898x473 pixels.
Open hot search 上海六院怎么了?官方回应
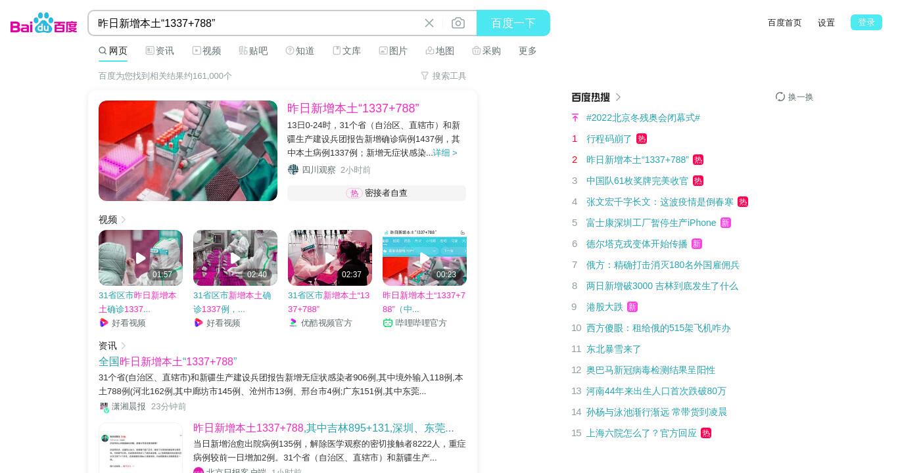(x=642, y=433)
